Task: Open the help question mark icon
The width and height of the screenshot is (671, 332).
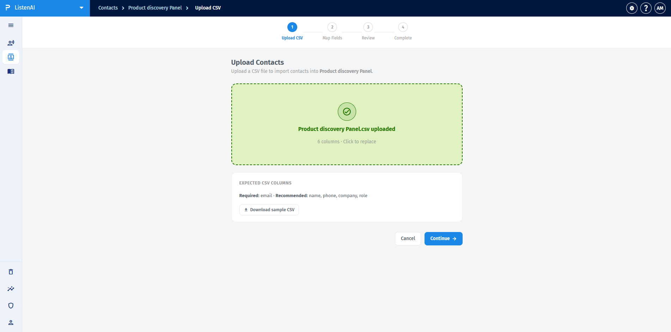Action: coord(646,8)
